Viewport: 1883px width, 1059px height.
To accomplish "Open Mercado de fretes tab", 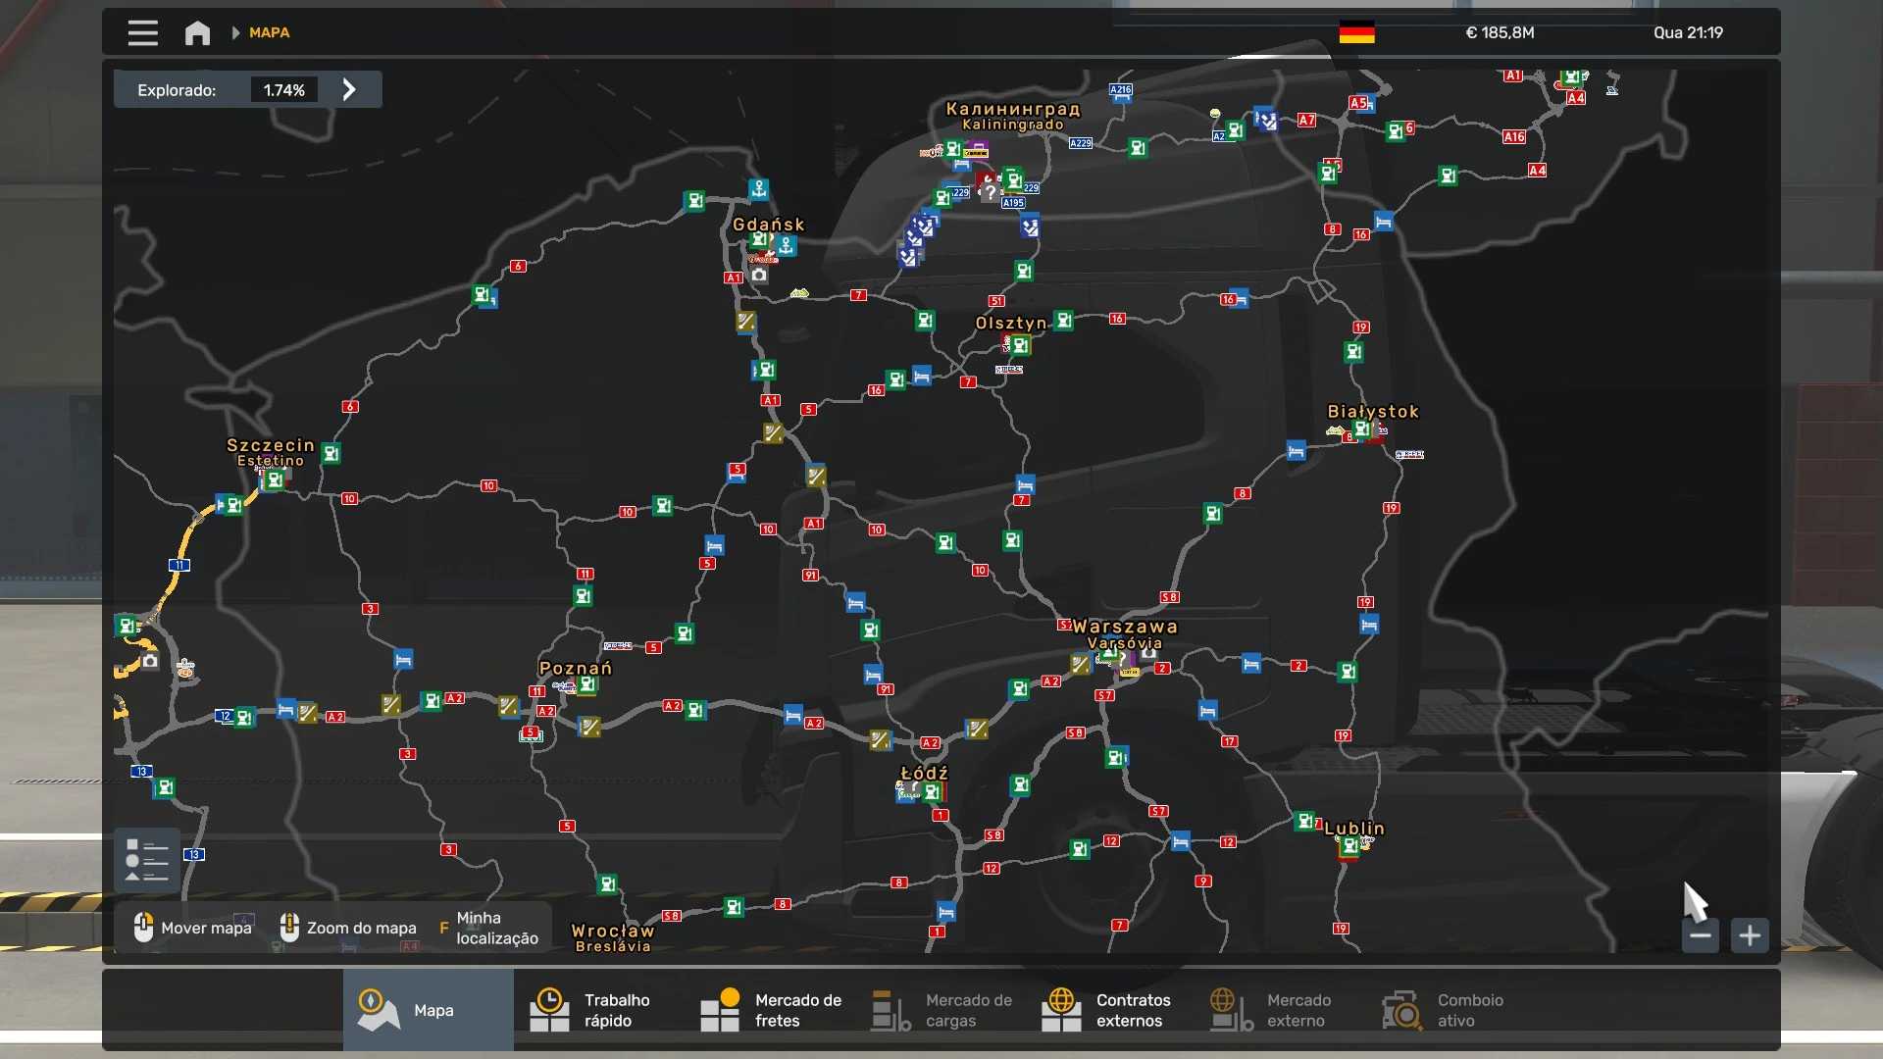I will (772, 1010).
